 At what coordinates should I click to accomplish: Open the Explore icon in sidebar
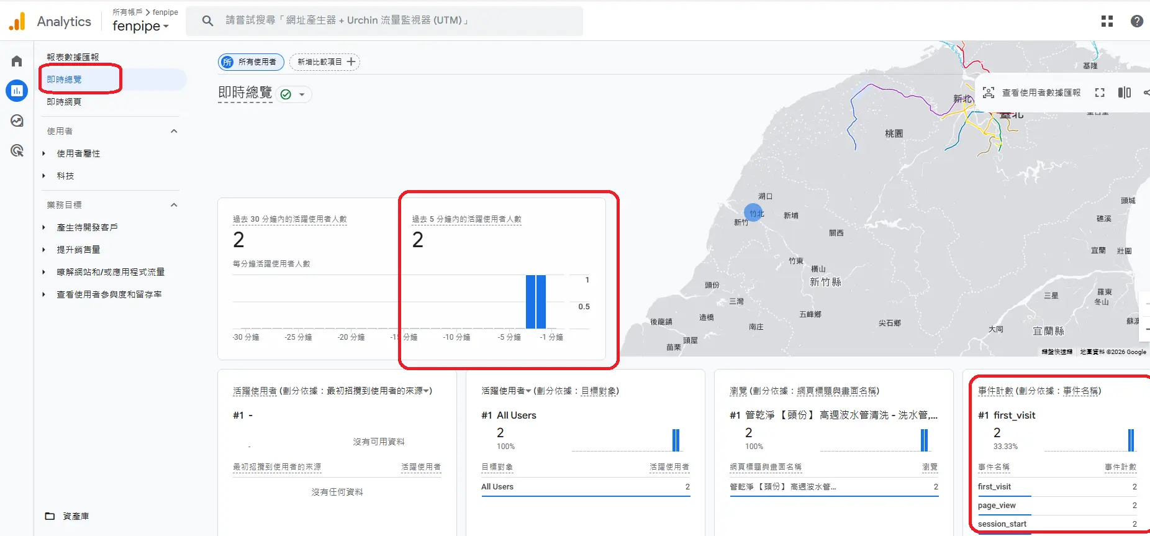pyautogui.click(x=17, y=120)
